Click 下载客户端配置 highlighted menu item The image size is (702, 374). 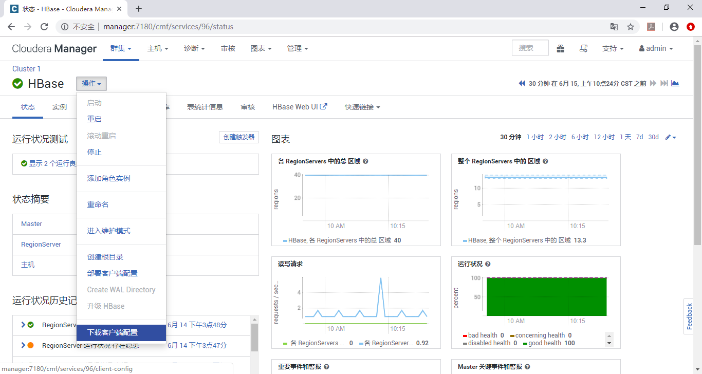pos(121,332)
